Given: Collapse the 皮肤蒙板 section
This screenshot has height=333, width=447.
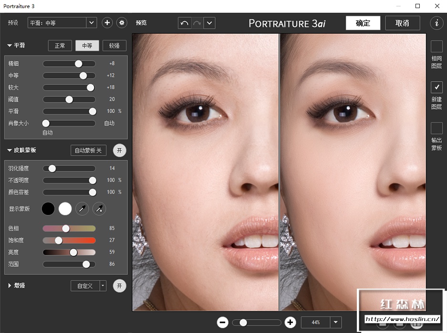Looking at the screenshot, I should pos(10,150).
